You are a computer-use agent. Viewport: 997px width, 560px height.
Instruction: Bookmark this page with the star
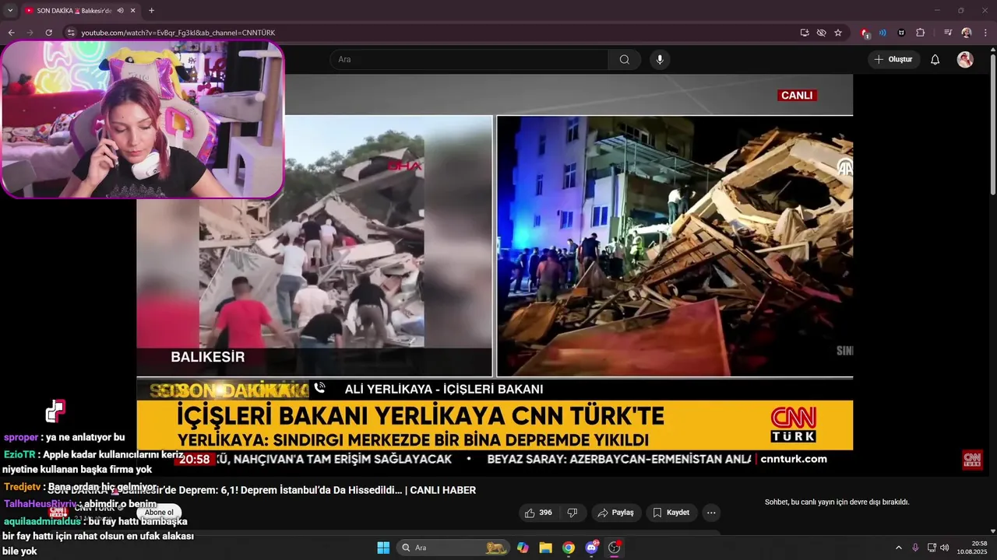[838, 33]
